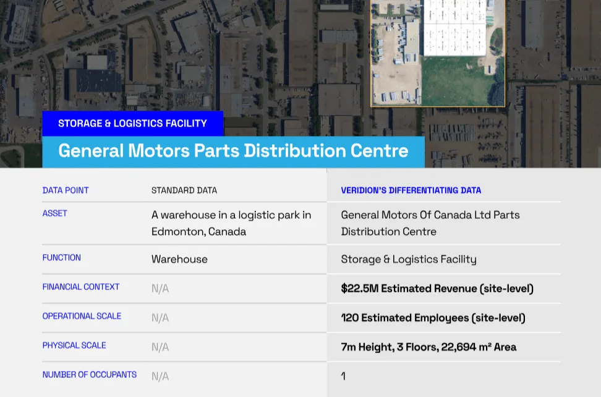Image resolution: width=601 pixels, height=397 pixels.
Task: Click the highlighted satellite inset of the warehouse
Action: click(x=438, y=53)
